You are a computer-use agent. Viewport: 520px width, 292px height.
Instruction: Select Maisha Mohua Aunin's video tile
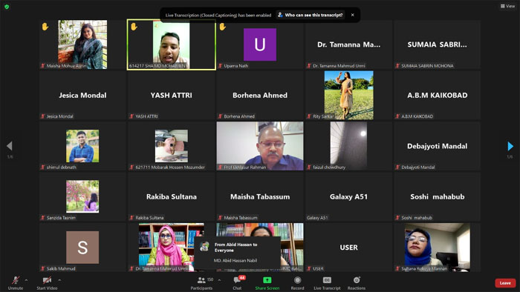coord(82,44)
